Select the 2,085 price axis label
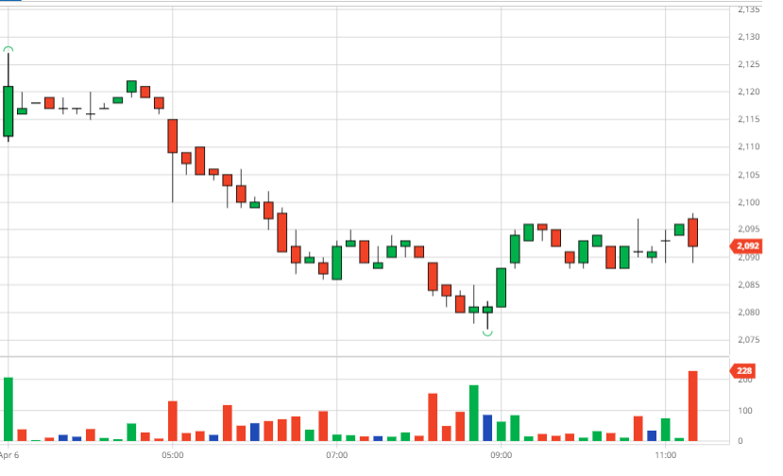Image resolution: width=783 pixels, height=476 pixels. tap(749, 284)
